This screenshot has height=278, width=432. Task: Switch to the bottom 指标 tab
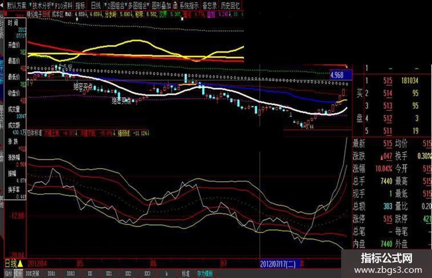pyautogui.click(x=9, y=273)
